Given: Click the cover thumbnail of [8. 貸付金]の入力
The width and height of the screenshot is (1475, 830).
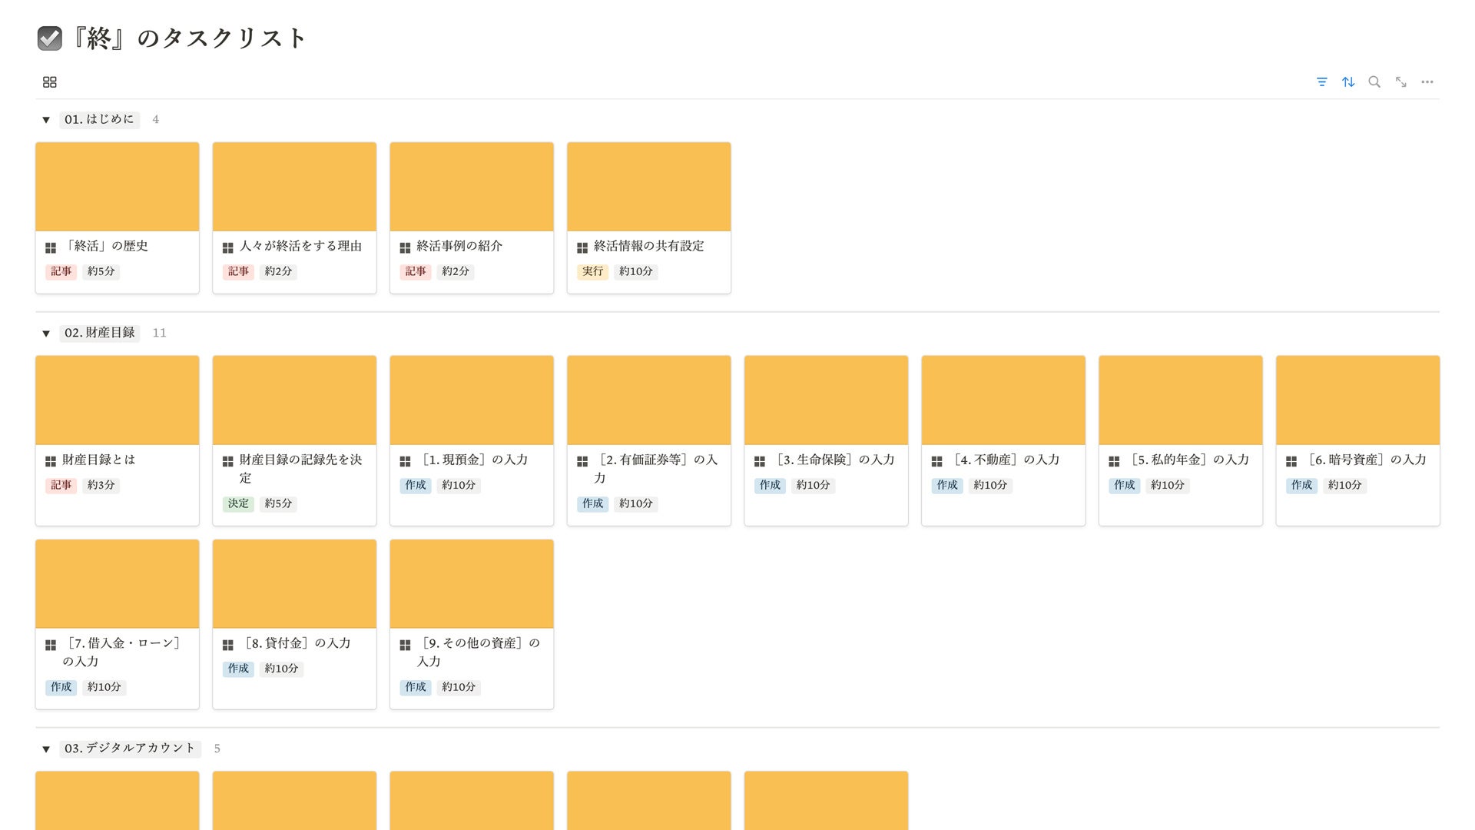Looking at the screenshot, I should pos(294,583).
